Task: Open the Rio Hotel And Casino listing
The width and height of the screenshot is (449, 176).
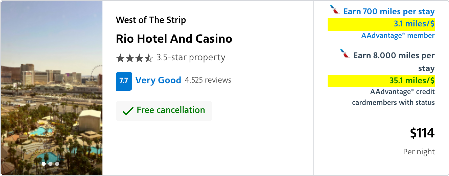Action: (x=174, y=39)
